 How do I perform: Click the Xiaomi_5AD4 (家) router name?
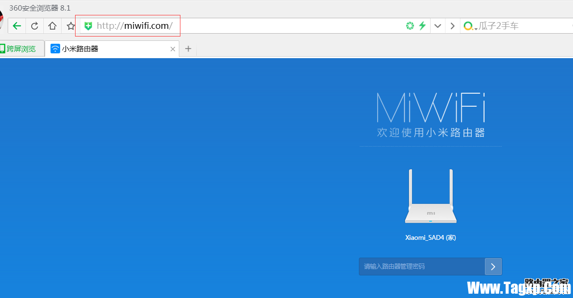click(431, 237)
